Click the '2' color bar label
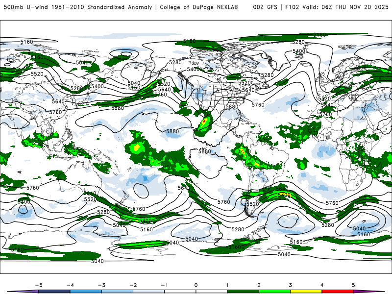 pyautogui.click(x=259, y=285)
